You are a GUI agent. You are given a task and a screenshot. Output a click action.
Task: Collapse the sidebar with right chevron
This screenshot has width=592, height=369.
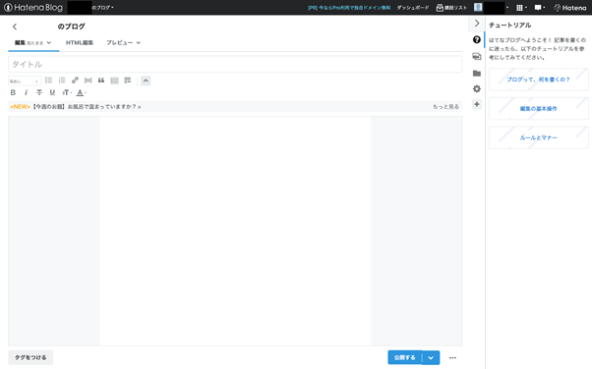click(x=477, y=24)
